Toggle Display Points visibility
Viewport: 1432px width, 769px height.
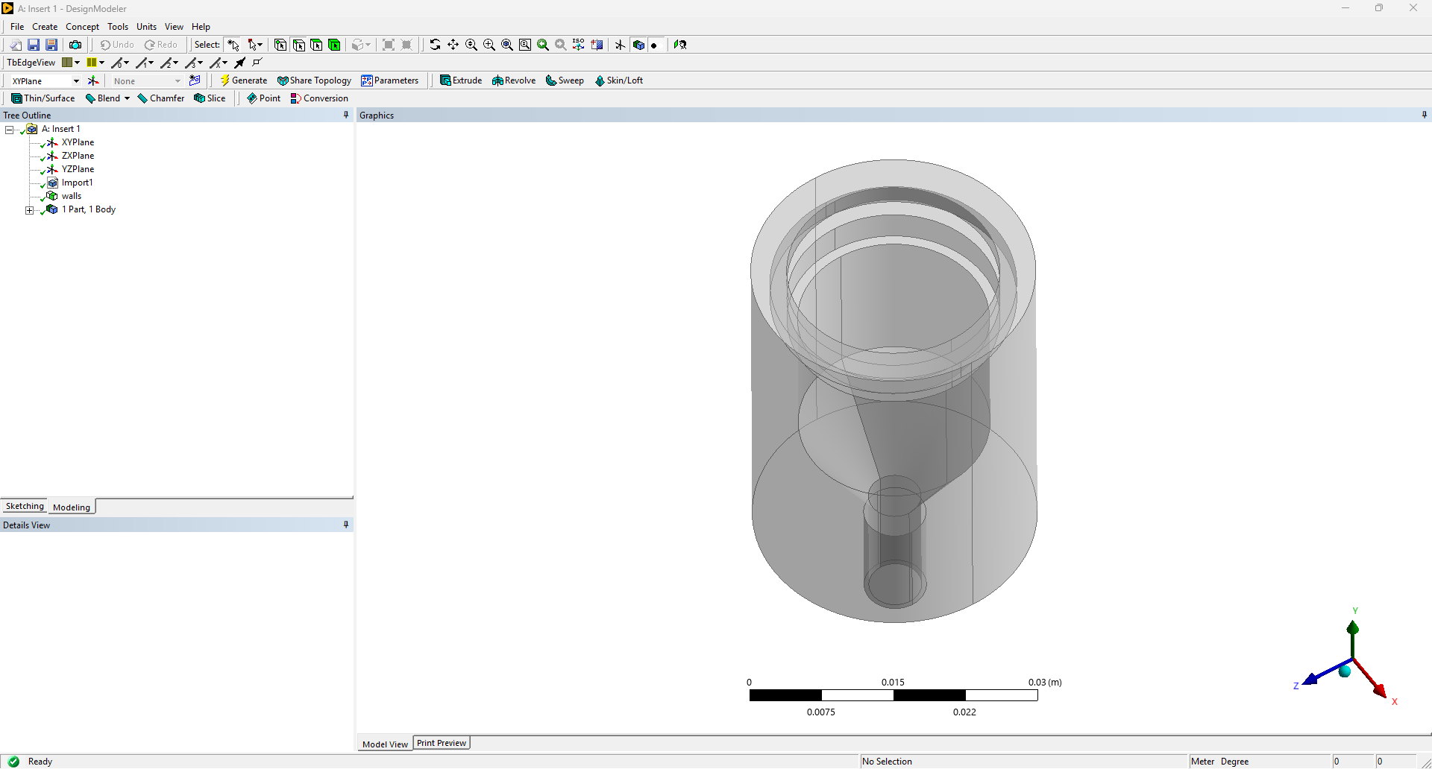click(x=654, y=45)
